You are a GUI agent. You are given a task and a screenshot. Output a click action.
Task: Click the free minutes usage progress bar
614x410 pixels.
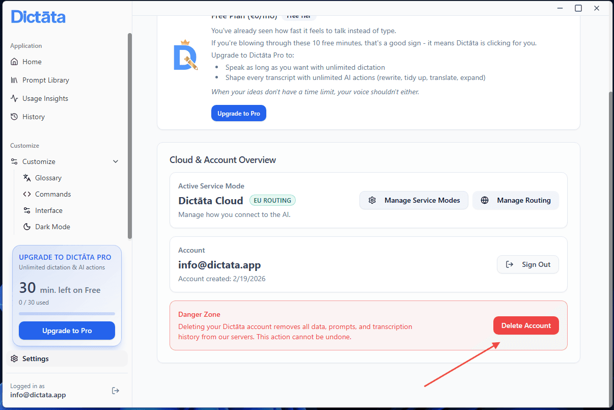[x=67, y=314]
